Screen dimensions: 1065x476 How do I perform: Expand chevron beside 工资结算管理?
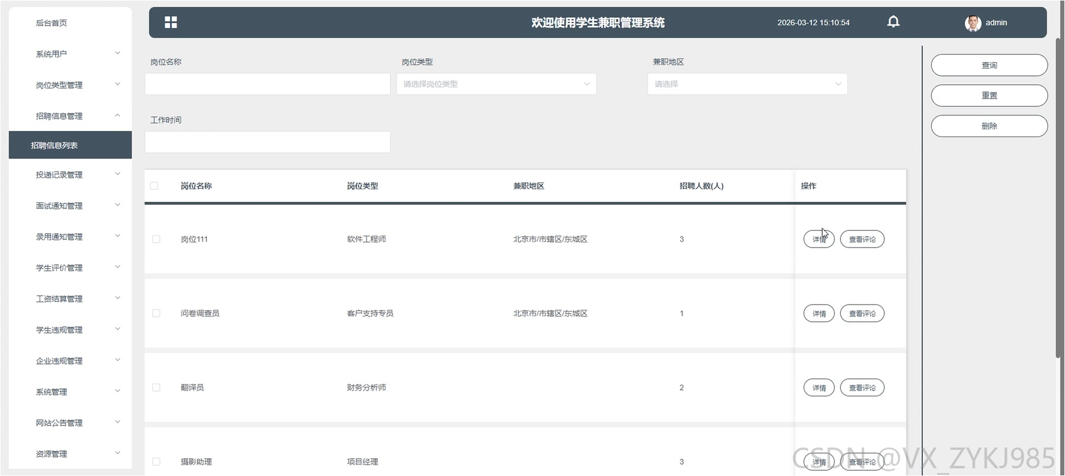click(117, 298)
